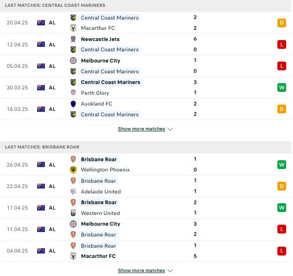Select the 16.03.25 match date
This screenshot has width=293, height=276.
click(x=17, y=109)
